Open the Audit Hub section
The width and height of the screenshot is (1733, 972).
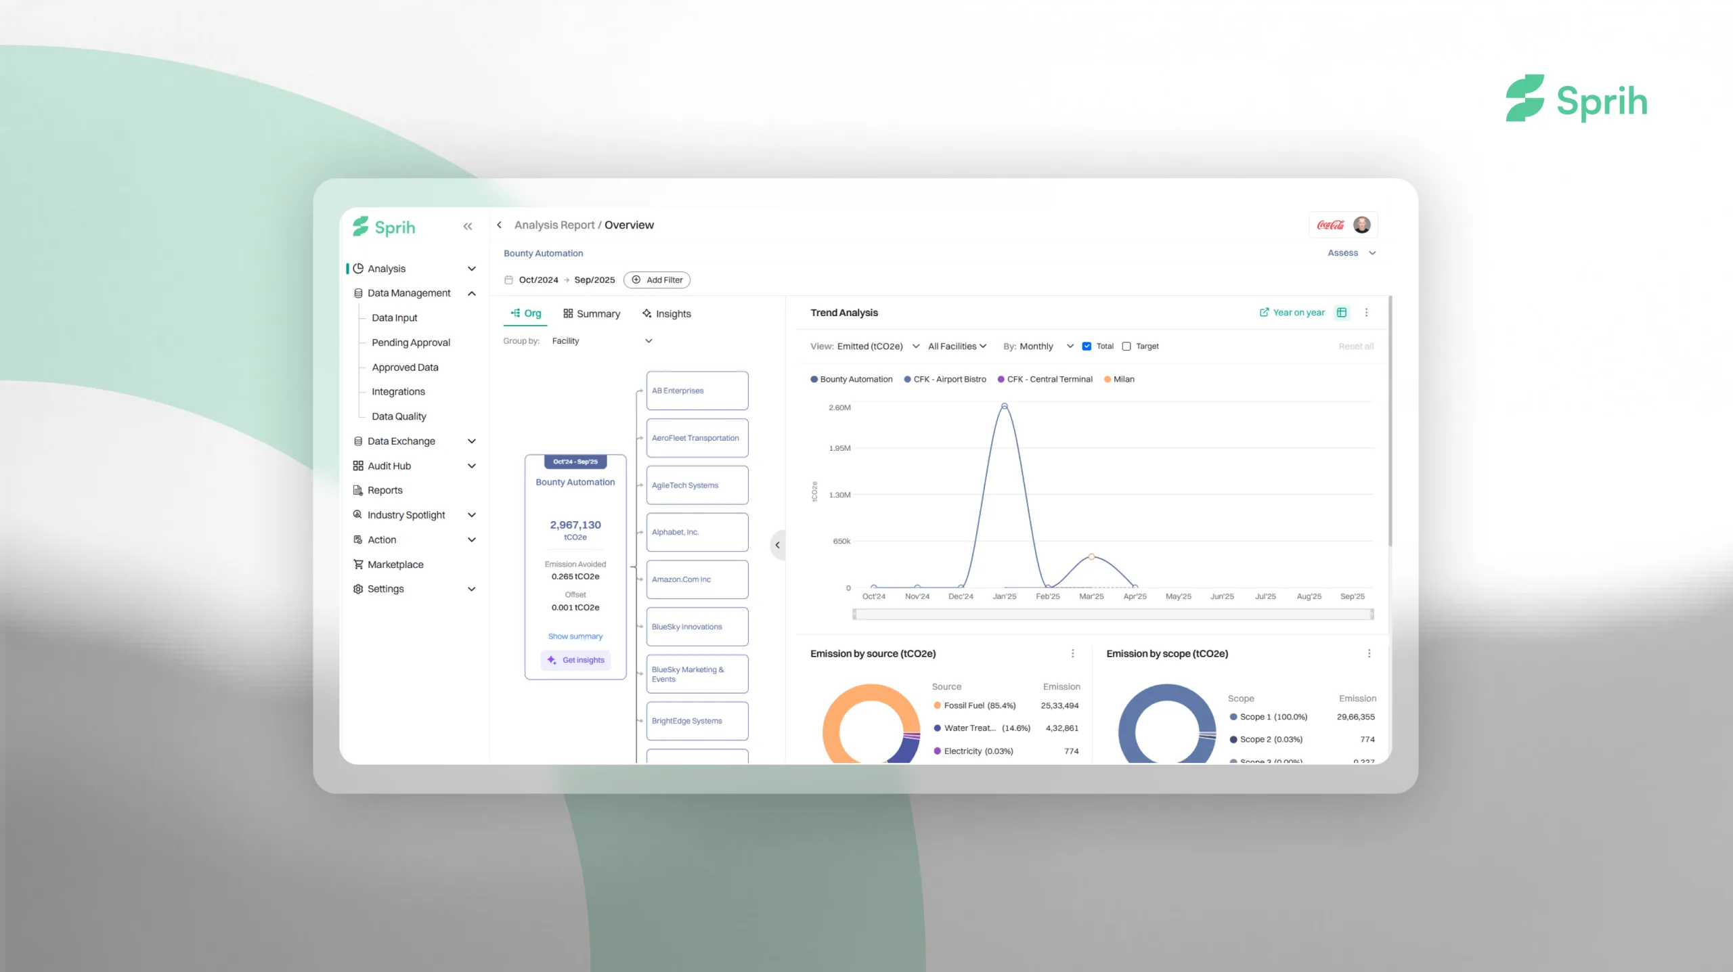[389, 466]
